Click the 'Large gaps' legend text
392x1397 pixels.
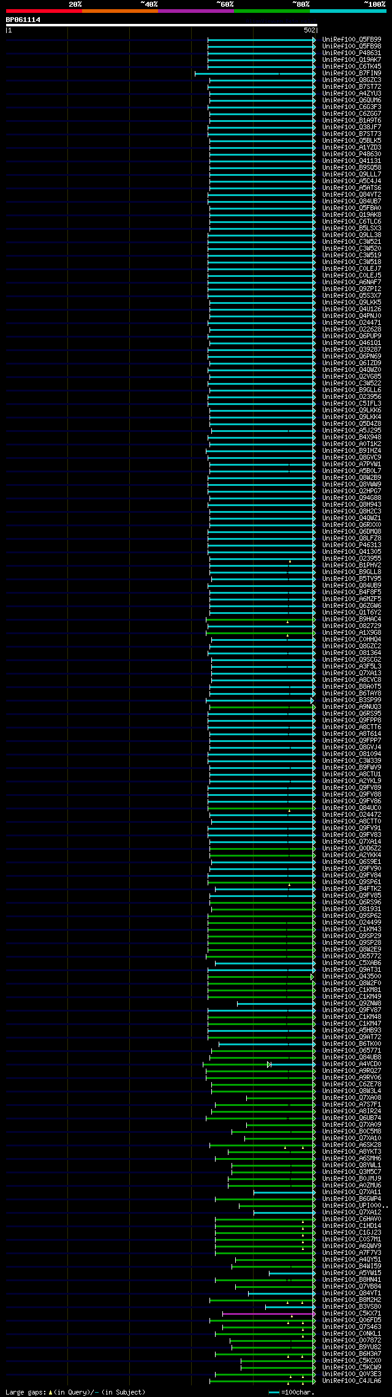point(25,1392)
